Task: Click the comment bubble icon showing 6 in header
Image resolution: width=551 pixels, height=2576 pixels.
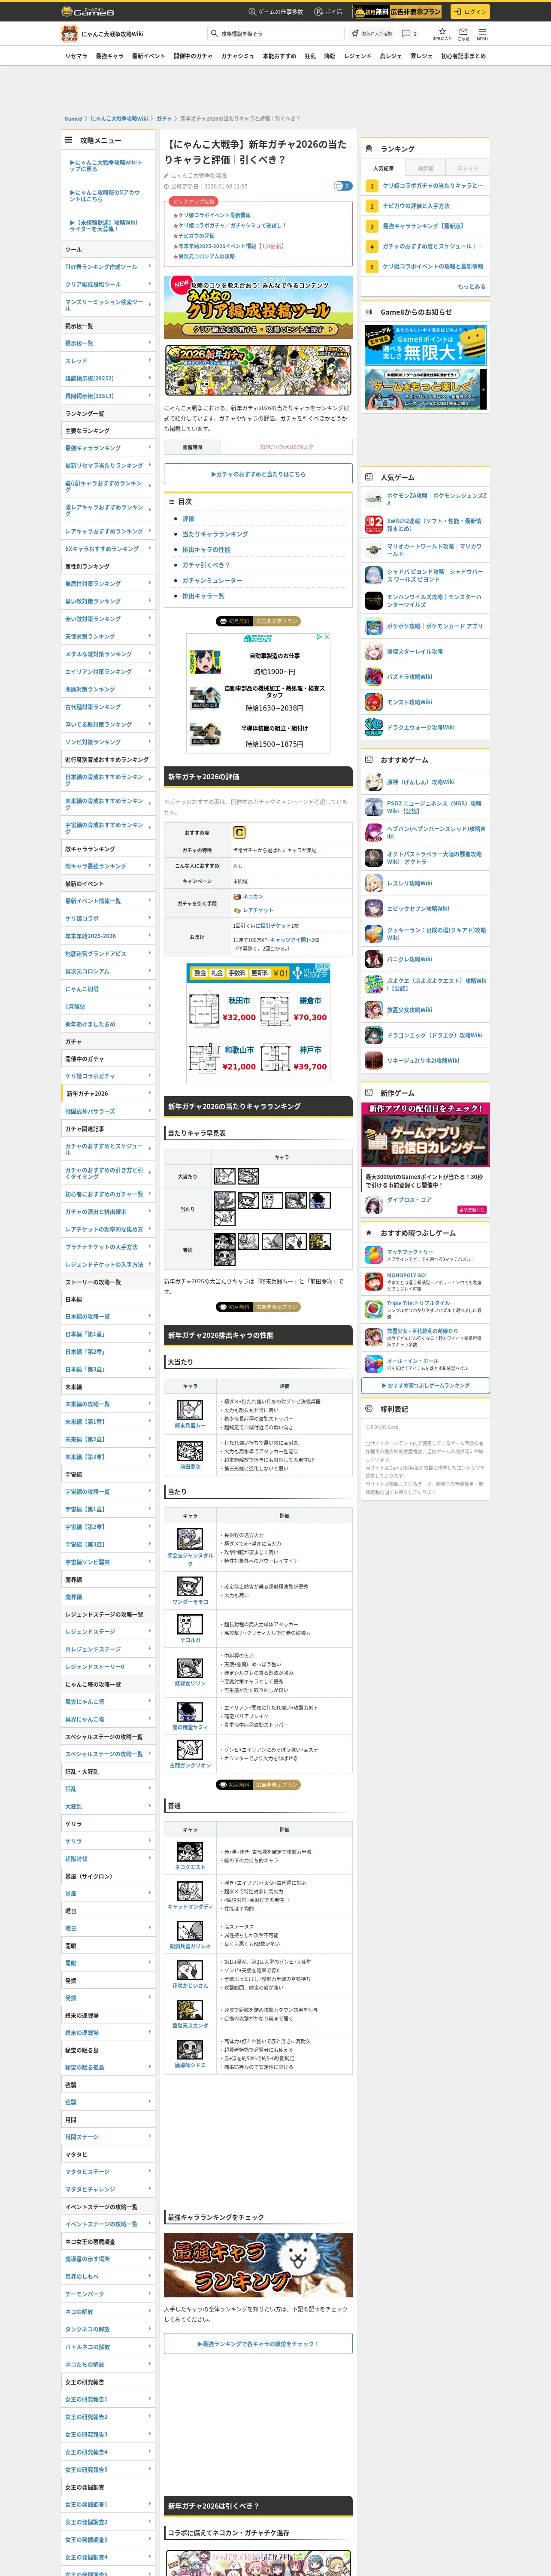Action: pyautogui.click(x=409, y=33)
